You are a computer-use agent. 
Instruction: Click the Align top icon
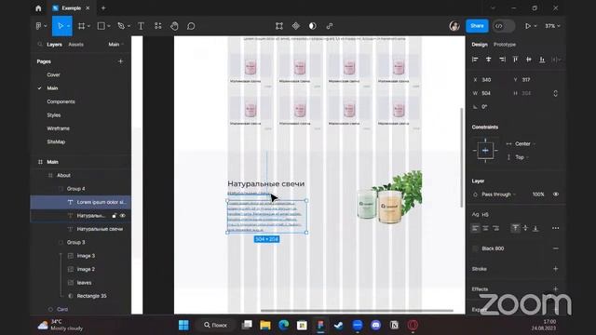pyautogui.click(x=515, y=60)
